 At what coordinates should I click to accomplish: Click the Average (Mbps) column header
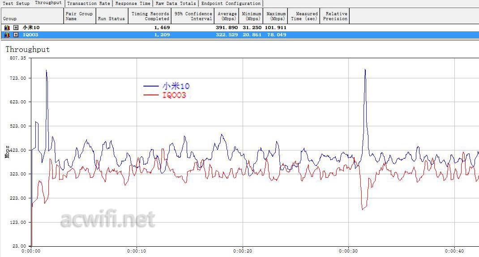tap(227, 16)
